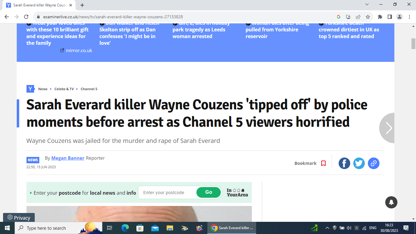Click the article lead image
The width and height of the screenshot is (416, 234).
139,214
